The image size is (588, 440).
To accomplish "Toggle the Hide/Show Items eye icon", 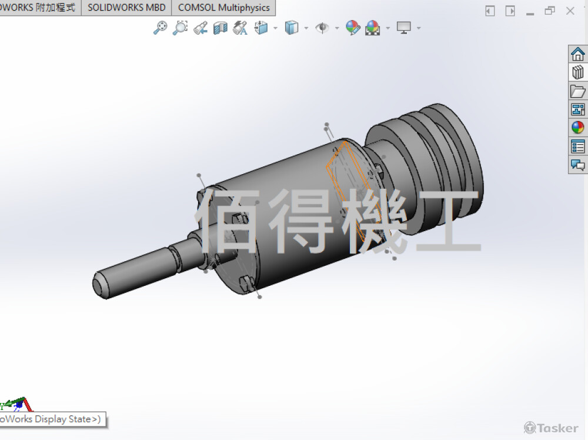I will (x=322, y=28).
